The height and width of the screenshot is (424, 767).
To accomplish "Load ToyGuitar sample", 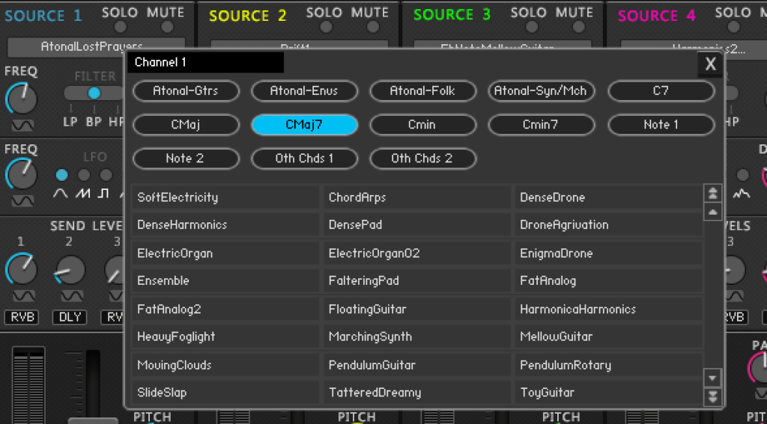I will click(608, 393).
